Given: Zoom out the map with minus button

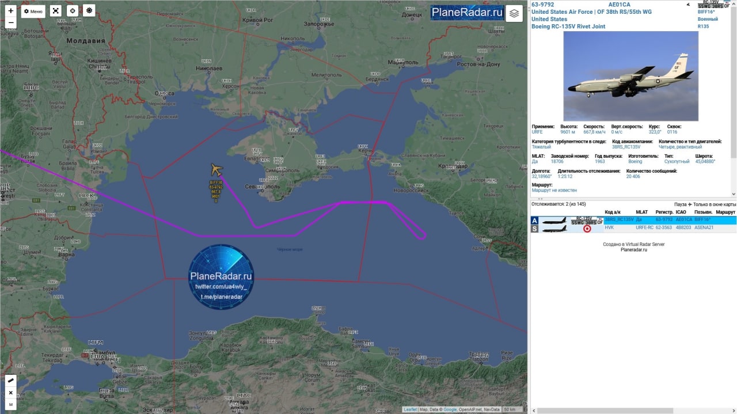Looking at the screenshot, I should pos(10,23).
